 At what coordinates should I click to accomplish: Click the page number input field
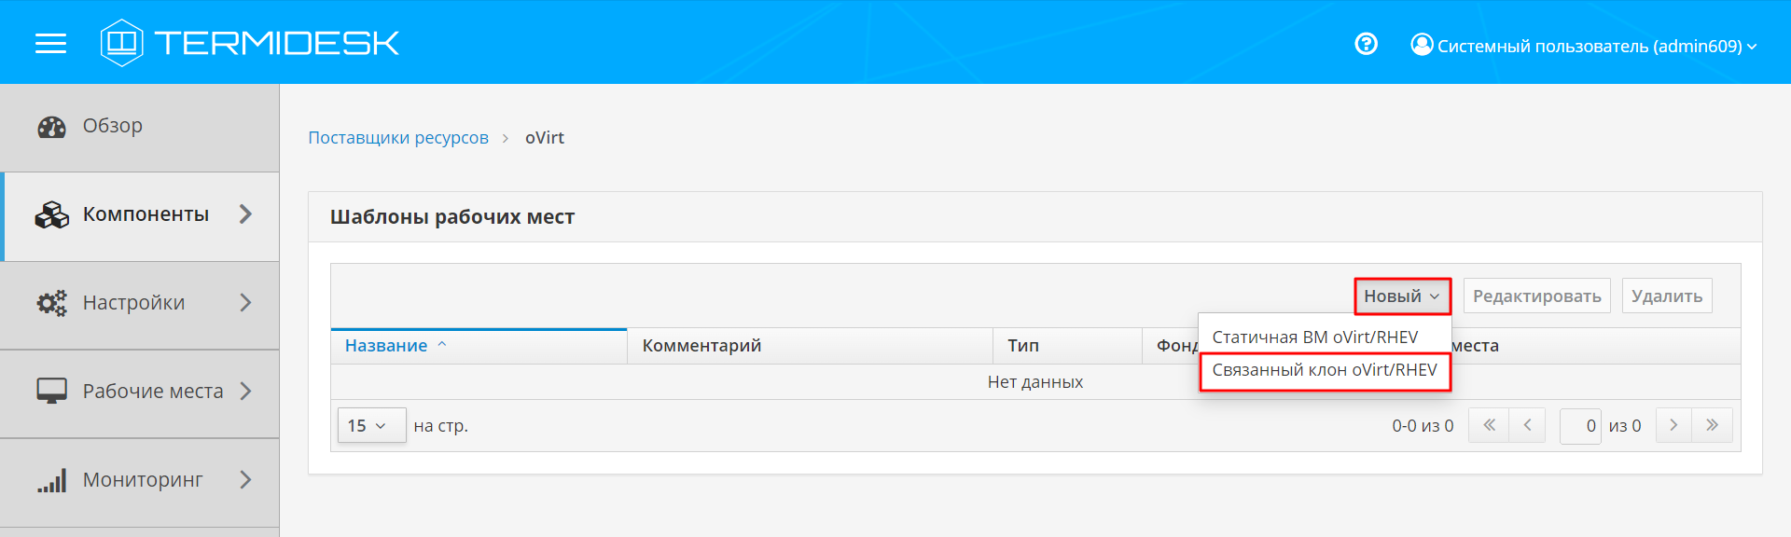1580,426
